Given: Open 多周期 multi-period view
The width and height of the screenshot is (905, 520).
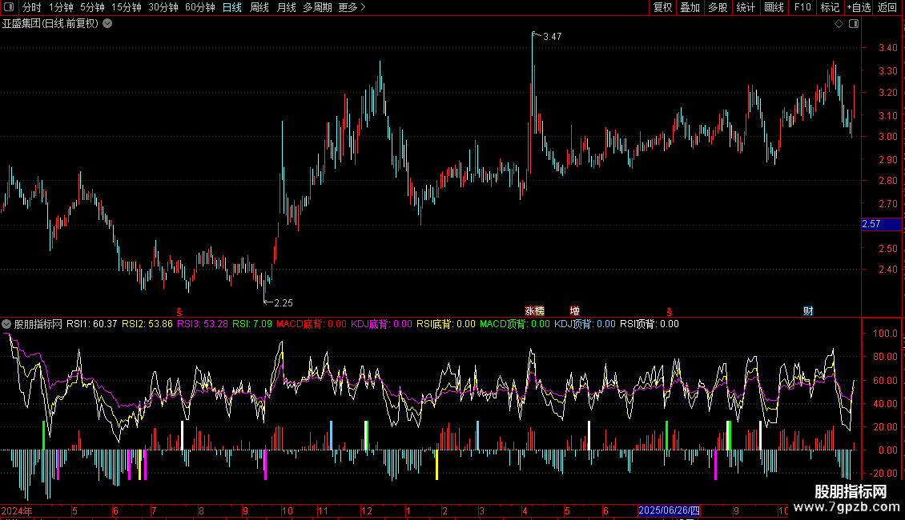Looking at the screenshot, I should tap(317, 7).
